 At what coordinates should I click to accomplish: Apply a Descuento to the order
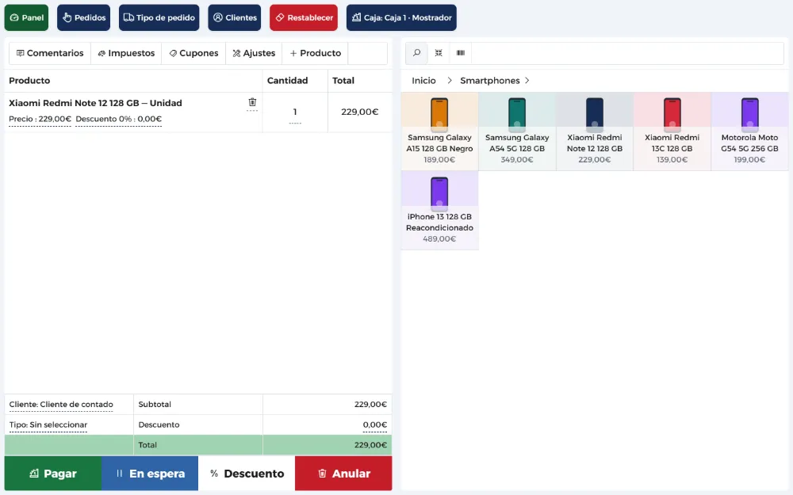coord(247,474)
